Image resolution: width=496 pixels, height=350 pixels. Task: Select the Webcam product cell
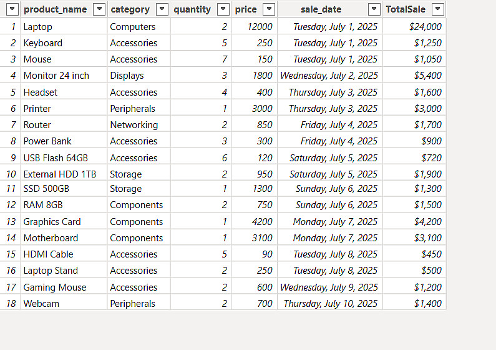pyautogui.click(x=41, y=304)
